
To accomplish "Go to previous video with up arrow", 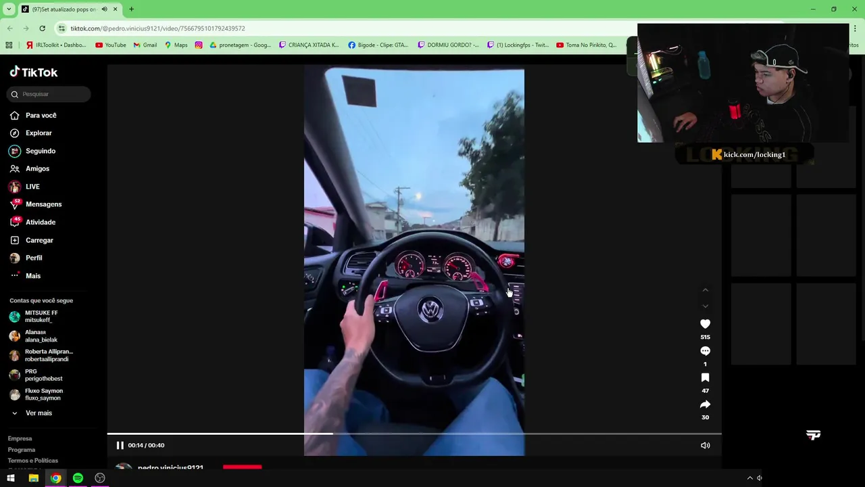I will (x=705, y=290).
